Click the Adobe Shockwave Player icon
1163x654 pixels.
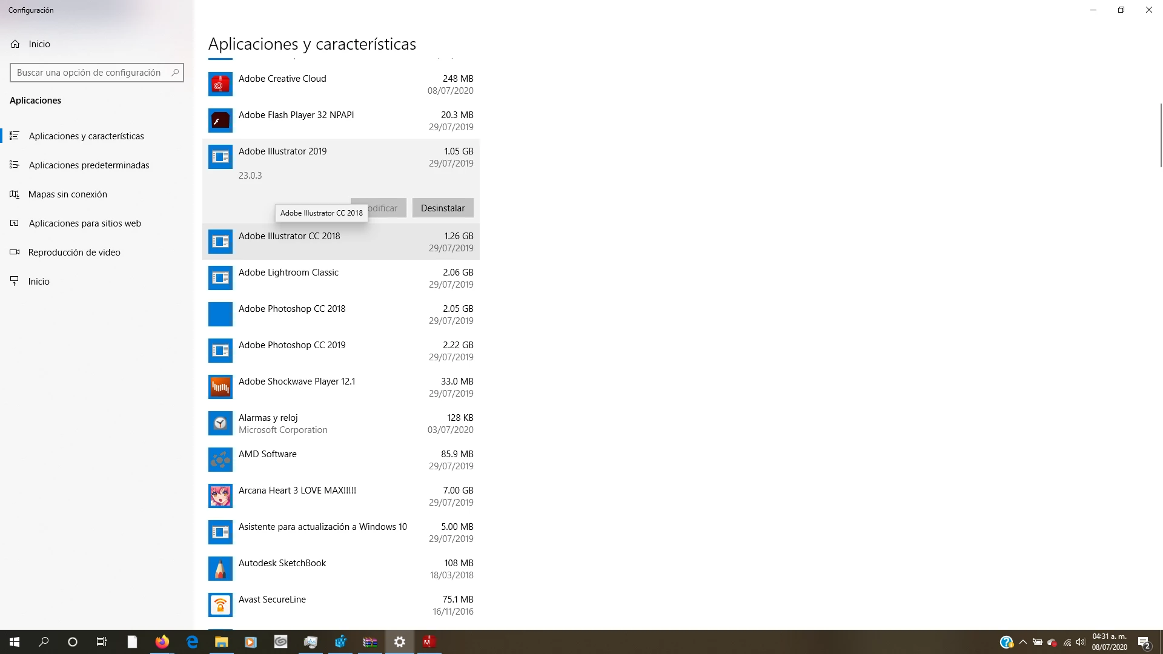click(220, 388)
